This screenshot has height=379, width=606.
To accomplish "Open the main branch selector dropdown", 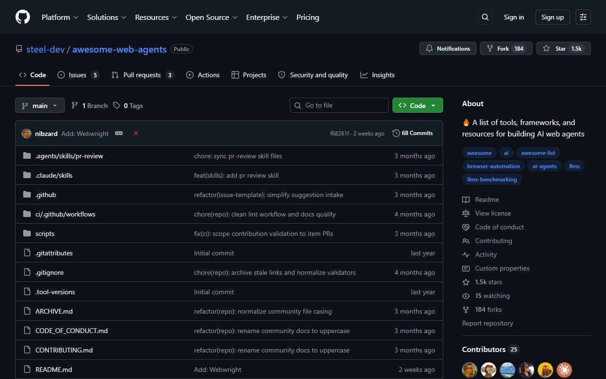I will coord(40,105).
